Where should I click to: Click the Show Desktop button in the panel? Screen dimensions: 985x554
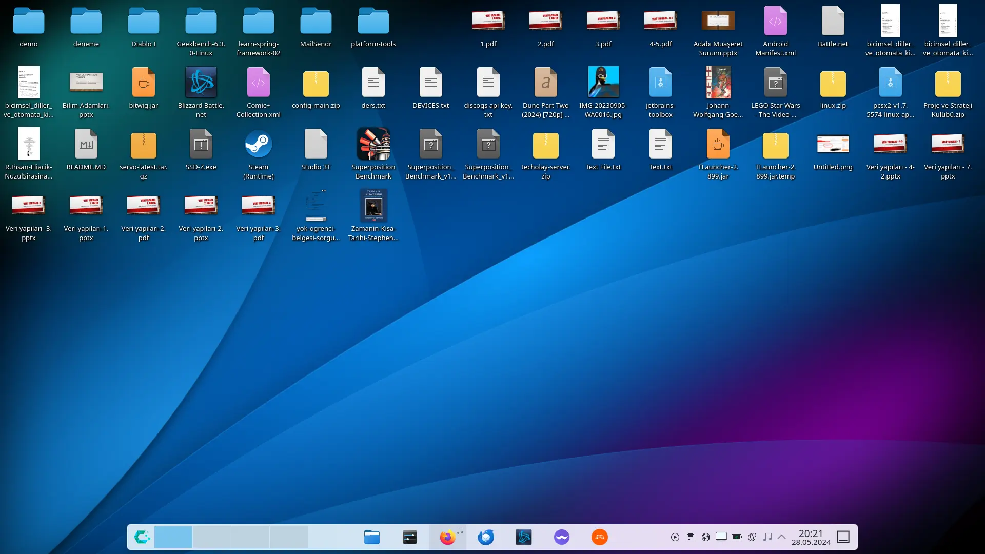pyautogui.click(x=843, y=537)
